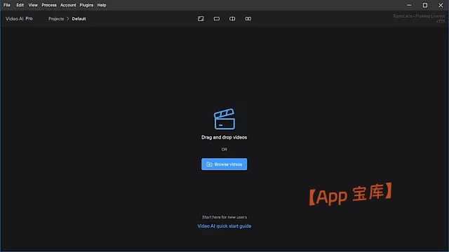The width and height of the screenshot is (449, 252).
Task: Minimize the Video AI window
Action: [409, 5]
